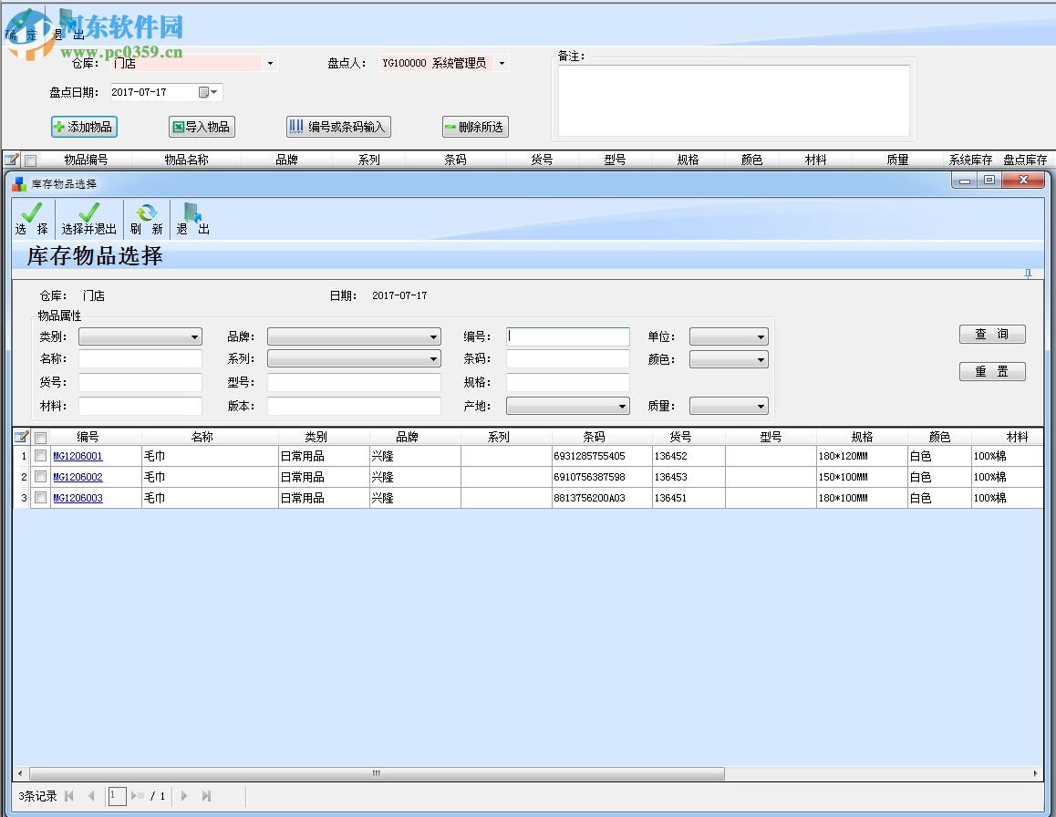Click the horizontal scrollbar of results grid
1056x817 pixels.
pos(376,773)
